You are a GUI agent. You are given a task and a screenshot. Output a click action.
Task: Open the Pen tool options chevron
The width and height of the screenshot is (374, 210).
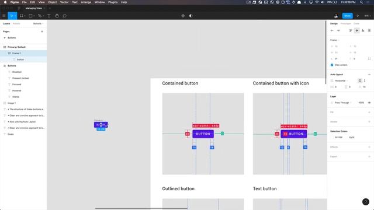click(x=43, y=16)
